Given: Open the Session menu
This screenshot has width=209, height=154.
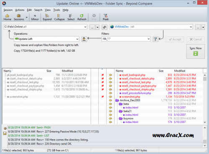Looking at the screenshot, I should 8,10.
